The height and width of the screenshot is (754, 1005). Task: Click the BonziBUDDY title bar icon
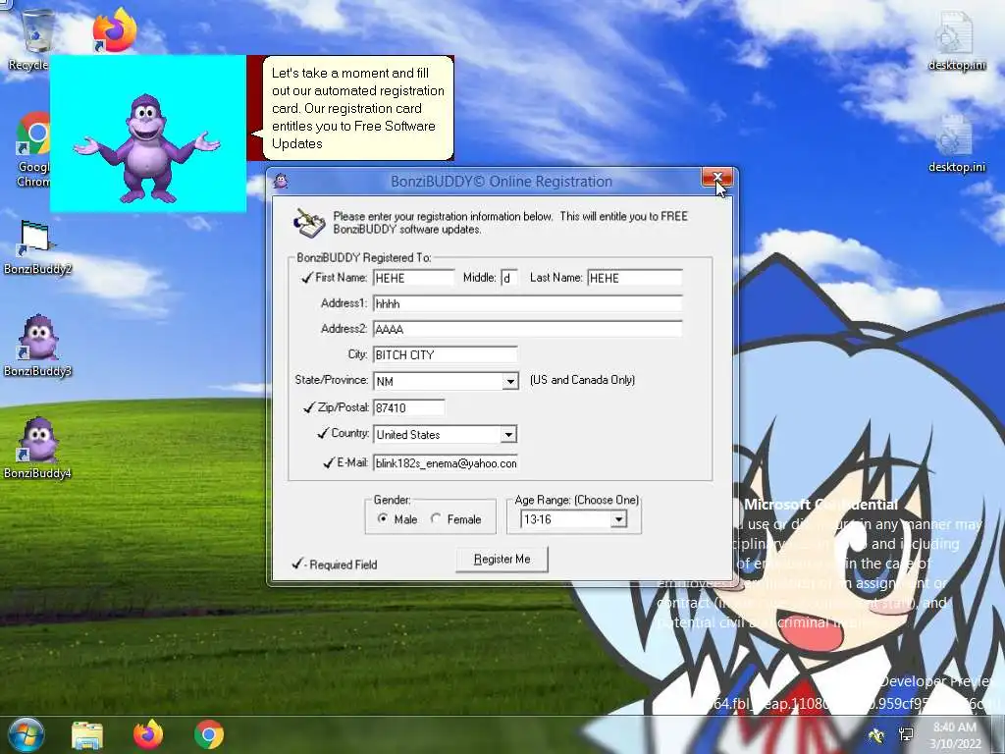[280, 182]
